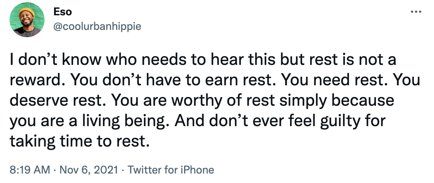Click the word "worthy" in the tweet text
This screenshot has height=183, width=434.
(x=195, y=101)
